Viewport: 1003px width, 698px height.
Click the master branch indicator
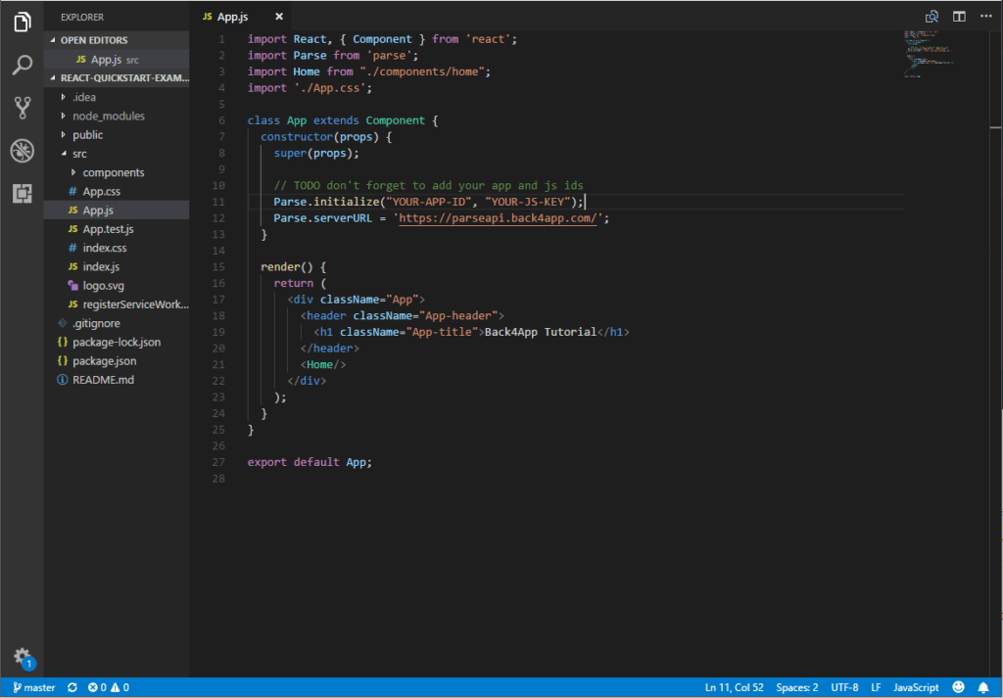(34, 688)
